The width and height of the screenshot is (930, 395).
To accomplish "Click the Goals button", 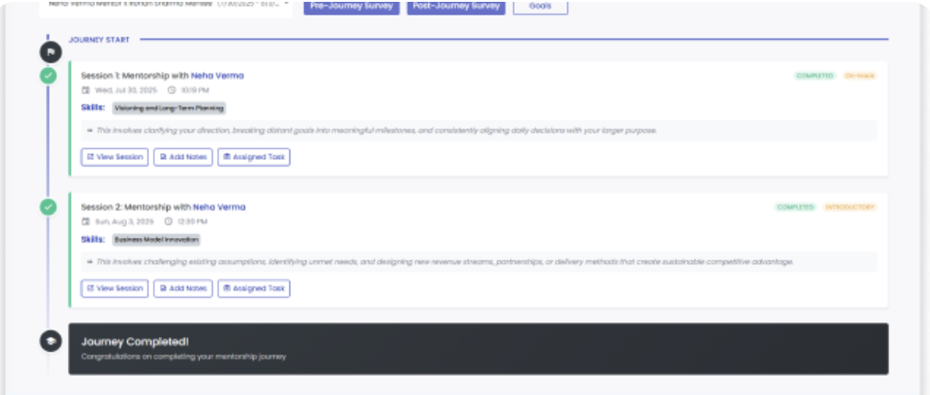I will 541,6.
